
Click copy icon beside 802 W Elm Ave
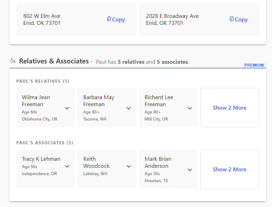click(109, 19)
